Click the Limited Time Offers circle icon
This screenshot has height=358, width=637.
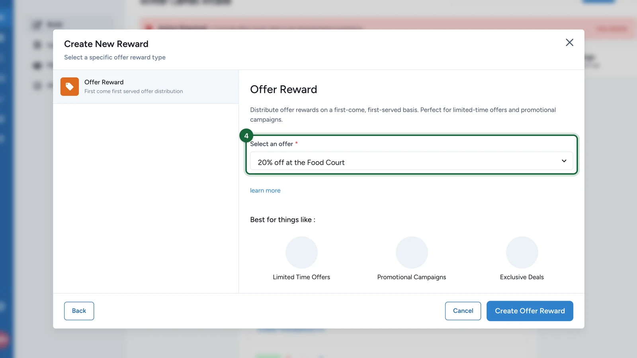301,253
